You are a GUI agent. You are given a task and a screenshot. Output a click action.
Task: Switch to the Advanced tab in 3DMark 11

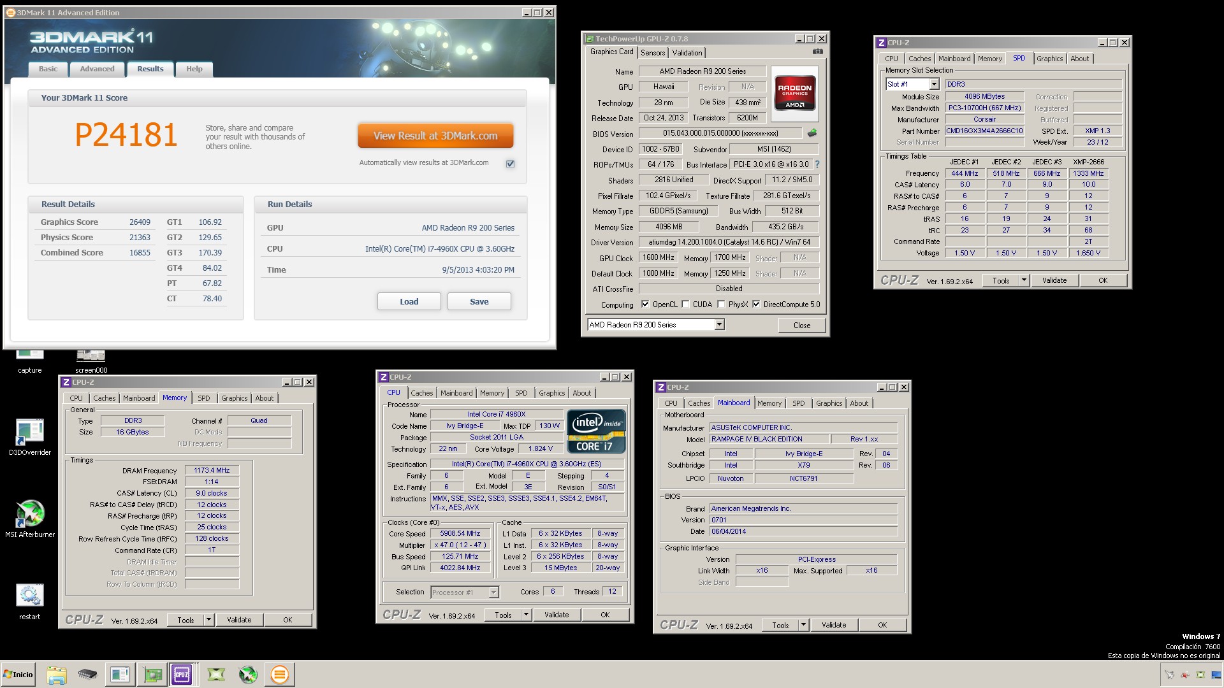point(97,69)
